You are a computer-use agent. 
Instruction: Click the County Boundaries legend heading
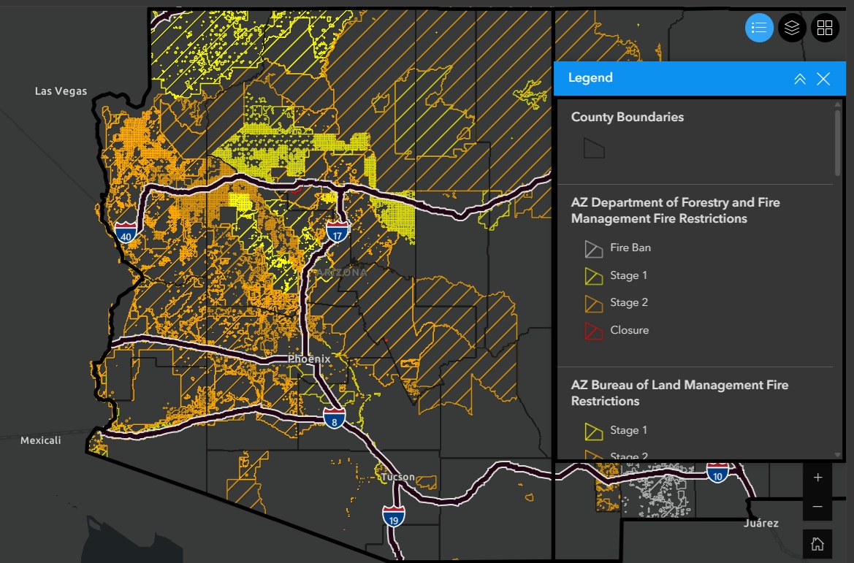pyautogui.click(x=628, y=117)
